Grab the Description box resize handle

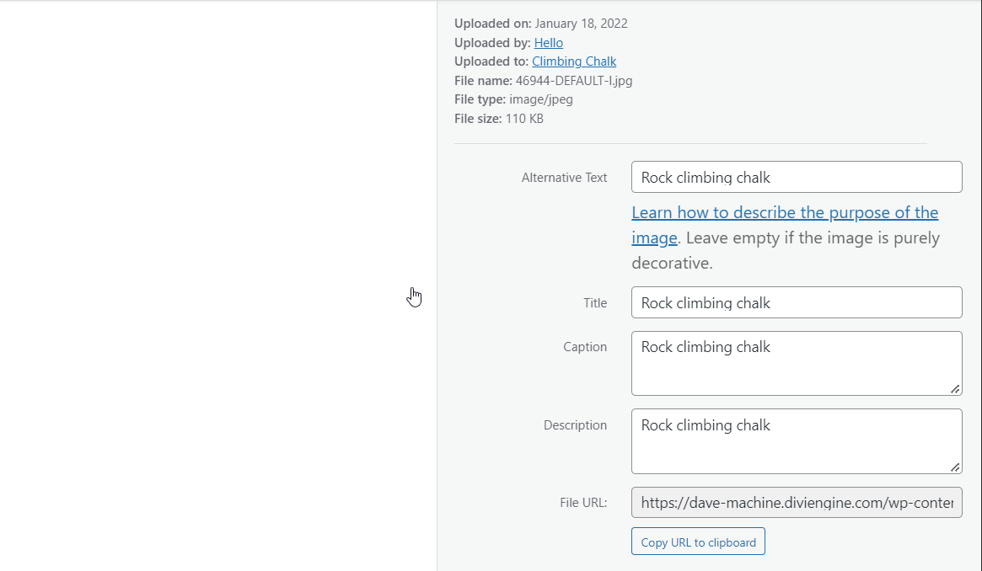955,467
